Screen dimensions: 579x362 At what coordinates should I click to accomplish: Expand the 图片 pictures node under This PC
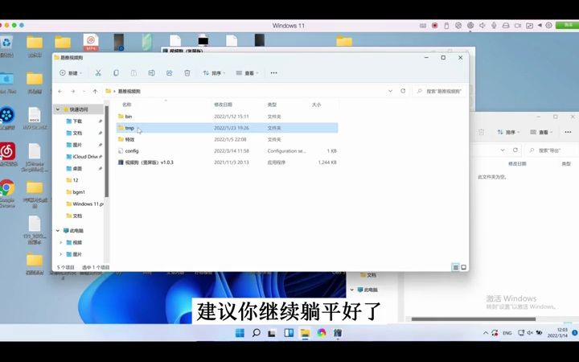(61, 254)
